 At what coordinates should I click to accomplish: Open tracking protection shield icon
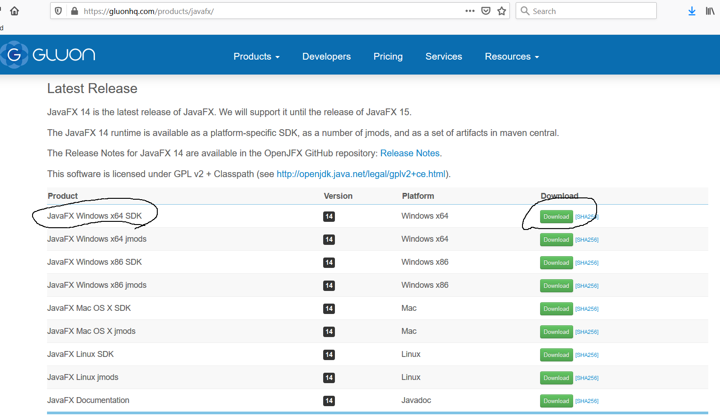pos(58,11)
